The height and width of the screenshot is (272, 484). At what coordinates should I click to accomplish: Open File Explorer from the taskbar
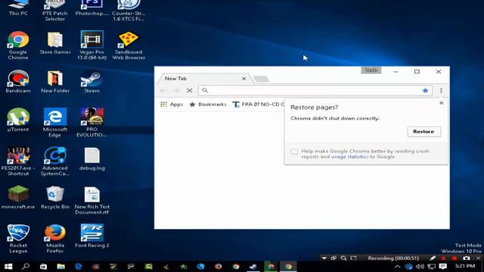pos(60,267)
